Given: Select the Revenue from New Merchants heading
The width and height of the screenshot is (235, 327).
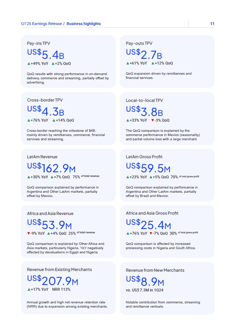Looking at the screenshot, I should (x=155, y=270).
